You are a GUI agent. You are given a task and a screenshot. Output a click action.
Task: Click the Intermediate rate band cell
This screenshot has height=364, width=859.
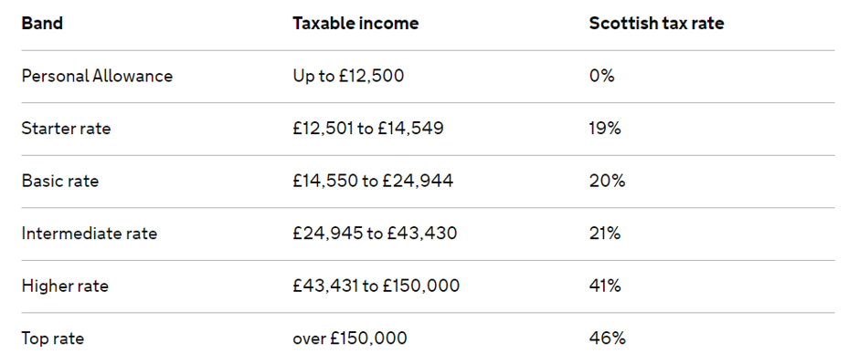coord(90,234)
